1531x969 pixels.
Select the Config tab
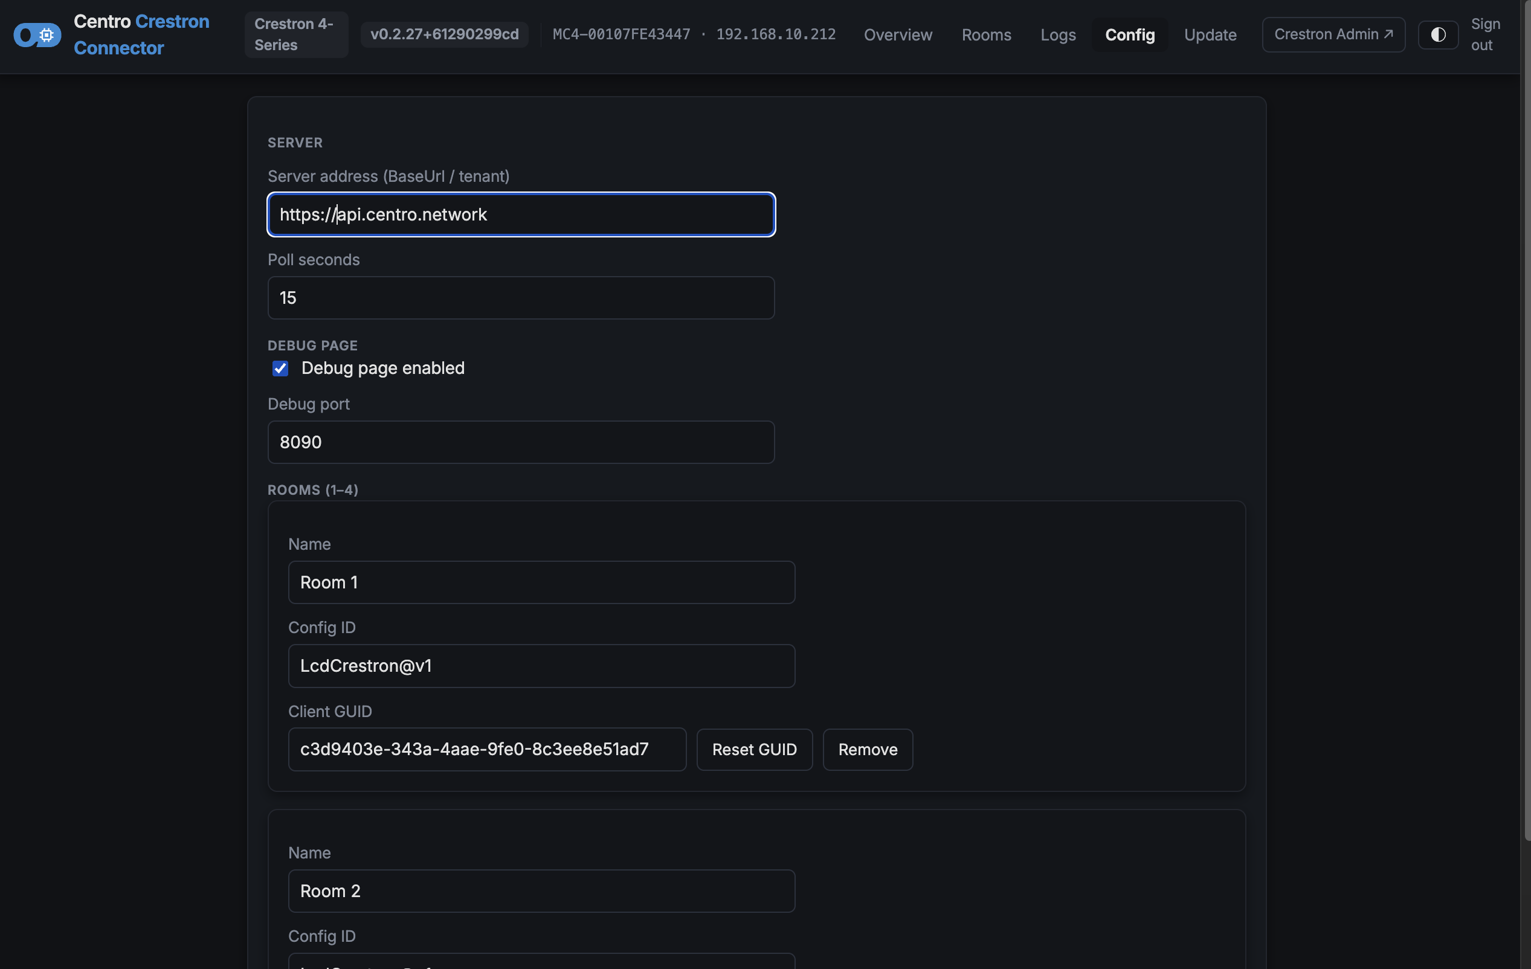(1130, 34)
